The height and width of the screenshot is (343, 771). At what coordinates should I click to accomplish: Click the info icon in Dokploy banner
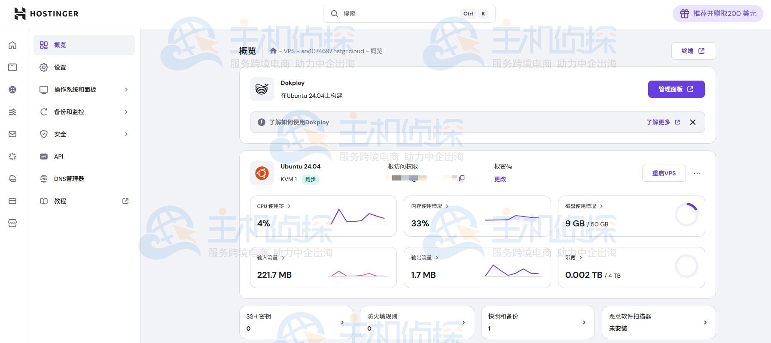pos(262,122)
